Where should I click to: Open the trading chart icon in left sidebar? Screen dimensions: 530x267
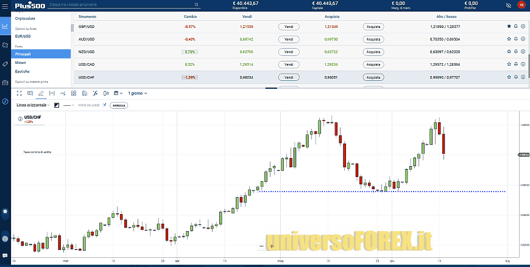pyautogui.click(x=5, y=26)
